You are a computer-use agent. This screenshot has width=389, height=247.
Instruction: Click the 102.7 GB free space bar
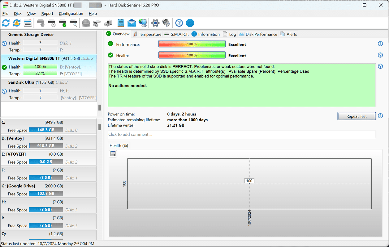tap(46, 194)
